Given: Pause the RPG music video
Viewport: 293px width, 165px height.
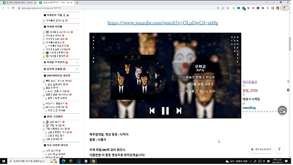Looking at the screenshot, I should 165,111.
